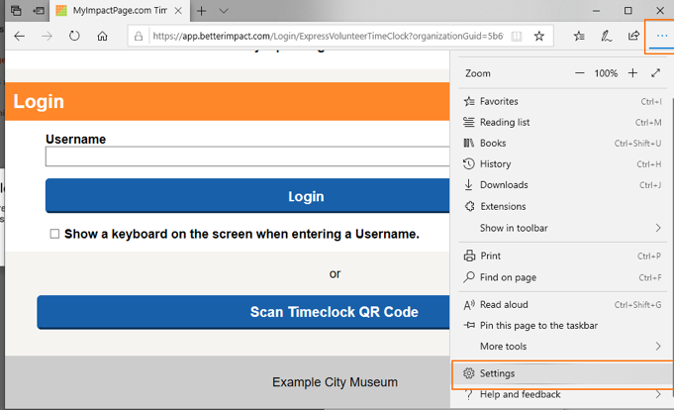Open the ellipsis Settings and more menu
Screen dimensions: 674x410
tap(661, 36)
